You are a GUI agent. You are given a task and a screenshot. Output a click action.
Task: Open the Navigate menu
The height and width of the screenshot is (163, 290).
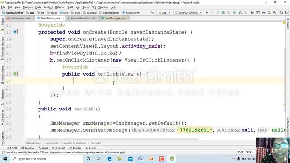[28, 7]
